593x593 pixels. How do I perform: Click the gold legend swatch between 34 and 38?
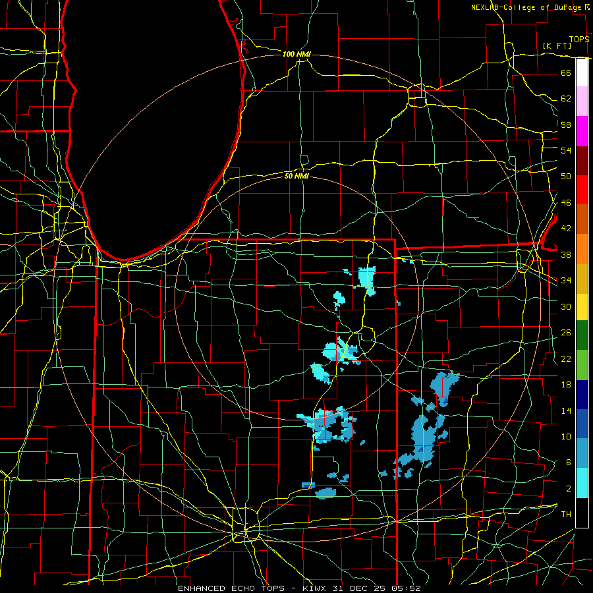pos(582,279)
